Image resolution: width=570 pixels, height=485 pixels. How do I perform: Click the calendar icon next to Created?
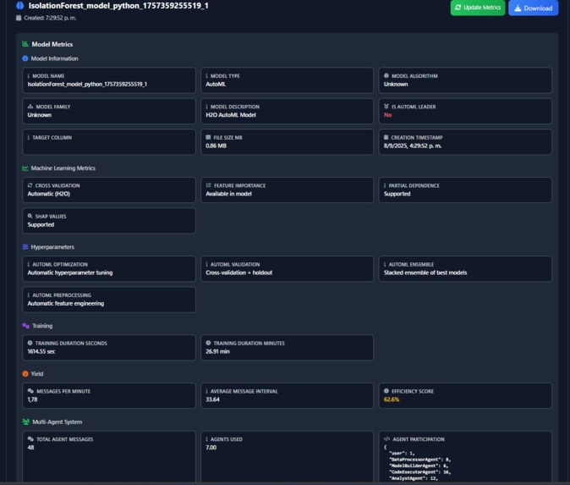pos(19,18)
